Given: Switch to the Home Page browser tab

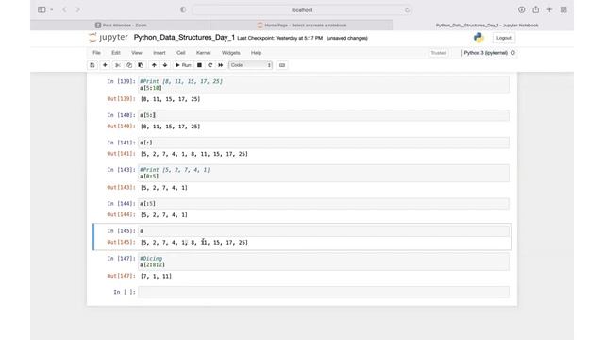Looking at the screenshot, I should [x=302, y=25].
